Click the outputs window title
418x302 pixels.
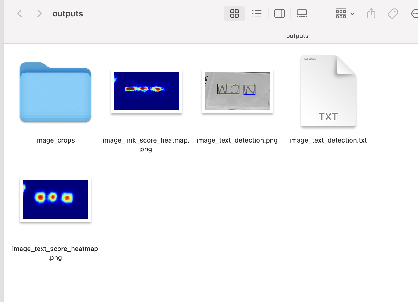tap(68, 14)
